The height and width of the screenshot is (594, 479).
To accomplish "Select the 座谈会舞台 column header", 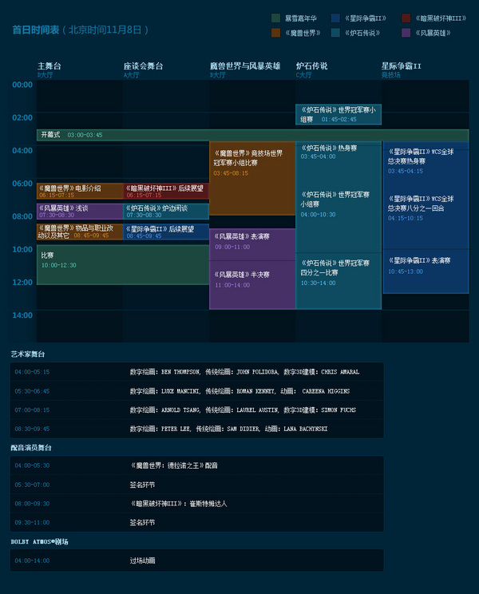I will point(144,66).
